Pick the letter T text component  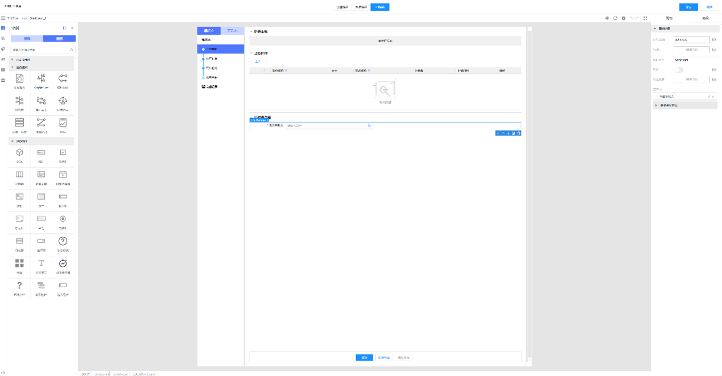41,263
